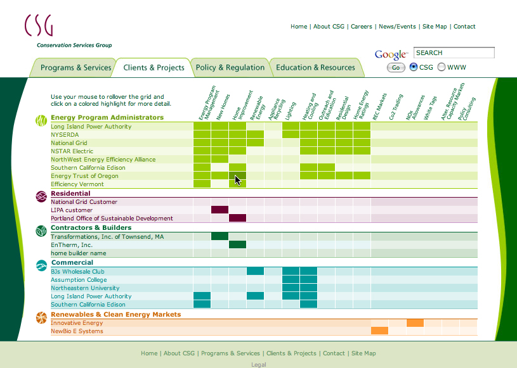Click the REC Markets column header
Image resolution: width=517 pixels, height=368 pixels.
coord(379,106)
